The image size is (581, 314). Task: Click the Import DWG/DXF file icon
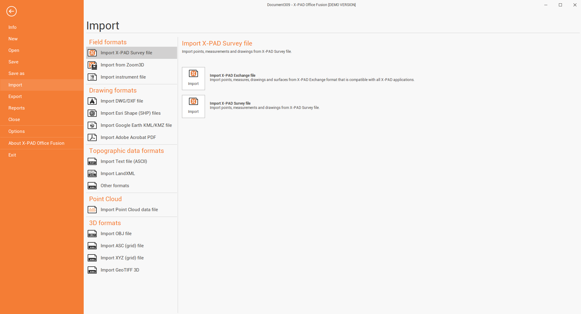point(92,101)
